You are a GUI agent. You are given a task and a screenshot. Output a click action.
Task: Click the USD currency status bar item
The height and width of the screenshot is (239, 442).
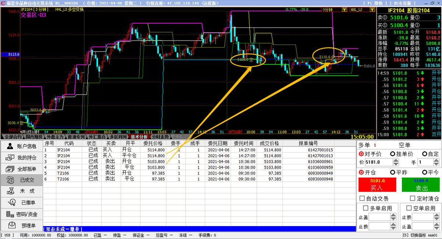coord(8,235)
